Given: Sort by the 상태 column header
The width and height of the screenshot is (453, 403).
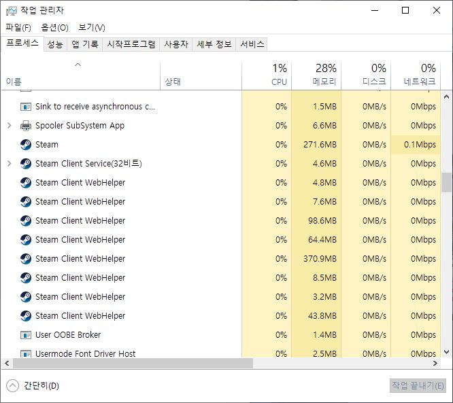Looking at the screenshot, I should [201, 75].
